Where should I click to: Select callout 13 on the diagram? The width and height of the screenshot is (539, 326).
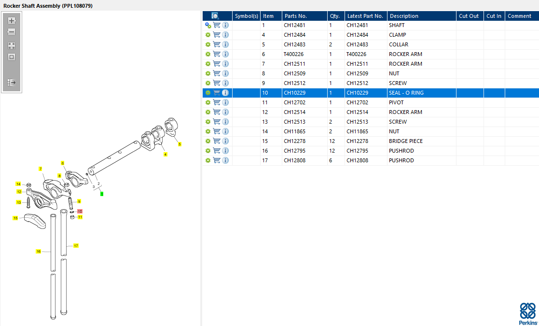[19, 202]
